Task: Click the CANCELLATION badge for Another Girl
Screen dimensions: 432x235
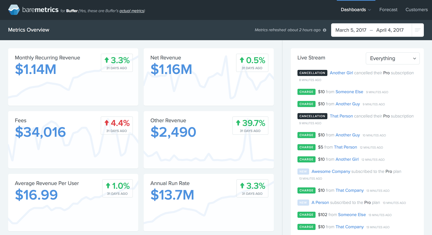Action: tap(312, 73)
